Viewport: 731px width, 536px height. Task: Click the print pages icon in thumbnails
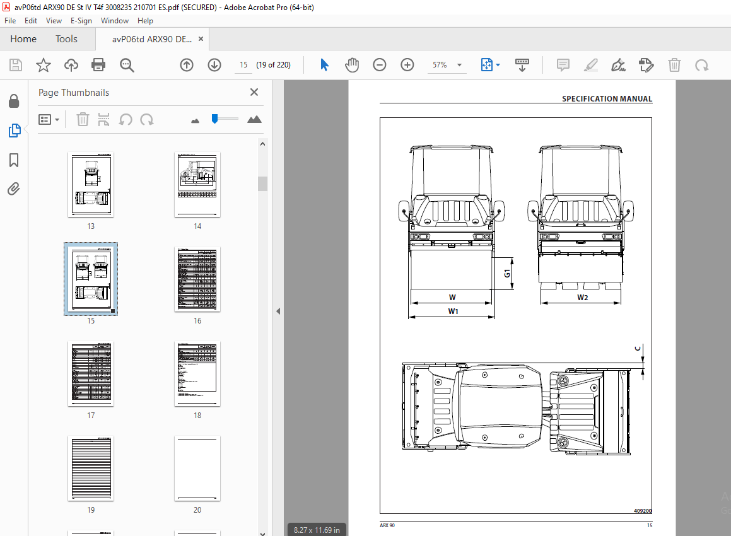coord(103,120)
